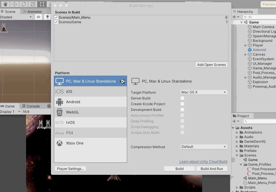Viewport: 276px width, 192px height.
Task: Expand the Animations folder
Action: click(x=237, y=132)
